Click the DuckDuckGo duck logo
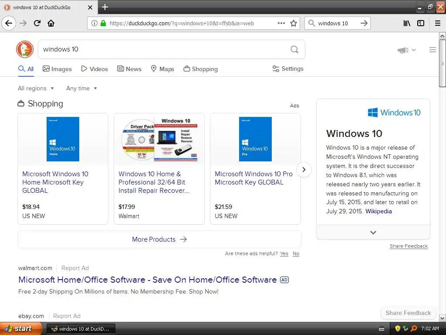Image resolution: width=446 pixels, height=335 pixels. tap(25, 49)
